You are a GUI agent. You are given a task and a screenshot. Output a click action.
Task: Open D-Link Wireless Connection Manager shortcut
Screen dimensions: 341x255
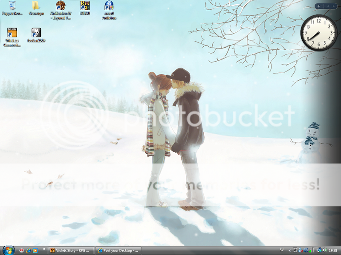coord(12,33)
